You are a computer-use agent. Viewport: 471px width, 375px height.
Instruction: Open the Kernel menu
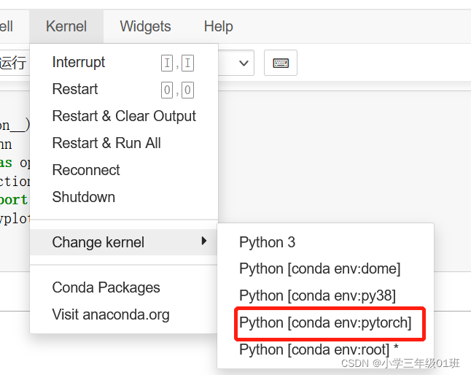66,26
